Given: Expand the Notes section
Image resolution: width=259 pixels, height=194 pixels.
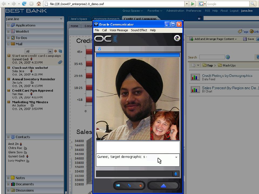Looking at the screenshot, I should tap(8, 178).
